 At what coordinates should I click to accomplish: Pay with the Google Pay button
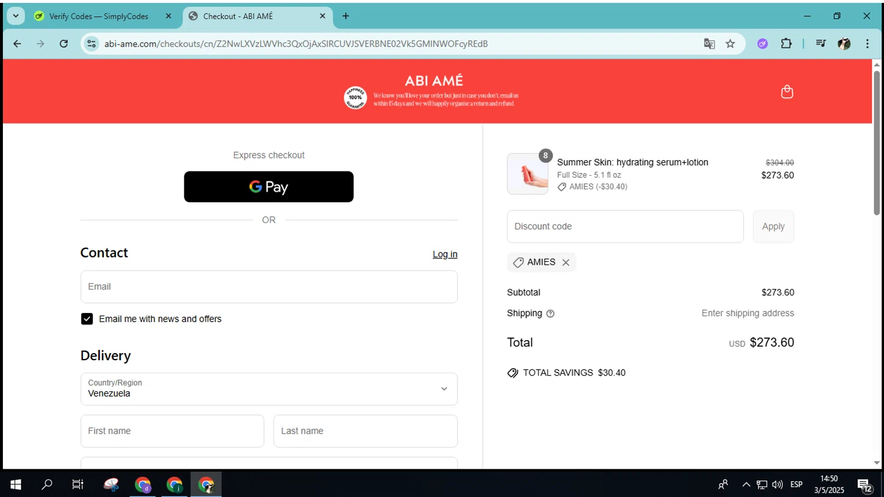(x=269, y=187)
